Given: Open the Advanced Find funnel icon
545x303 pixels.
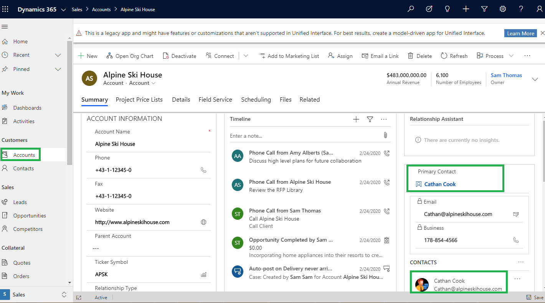Looking at the screenshot, I should (484, 9).
